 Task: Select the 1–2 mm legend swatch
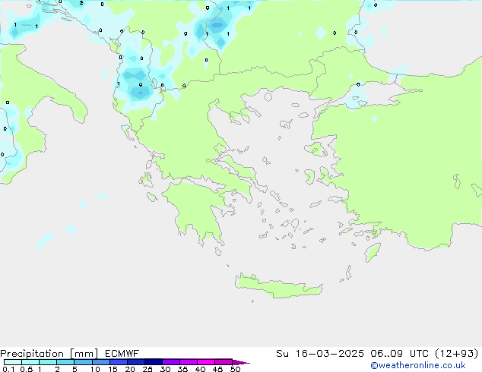(48, 362)
